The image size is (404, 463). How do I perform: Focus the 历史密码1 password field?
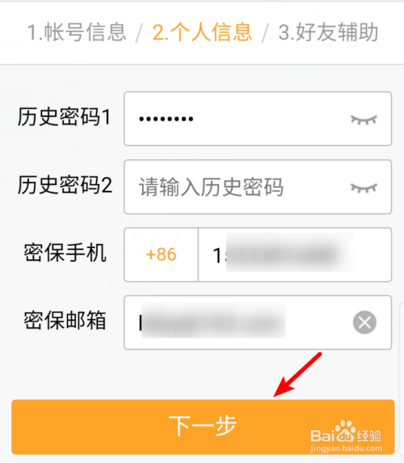click(258, 119)
